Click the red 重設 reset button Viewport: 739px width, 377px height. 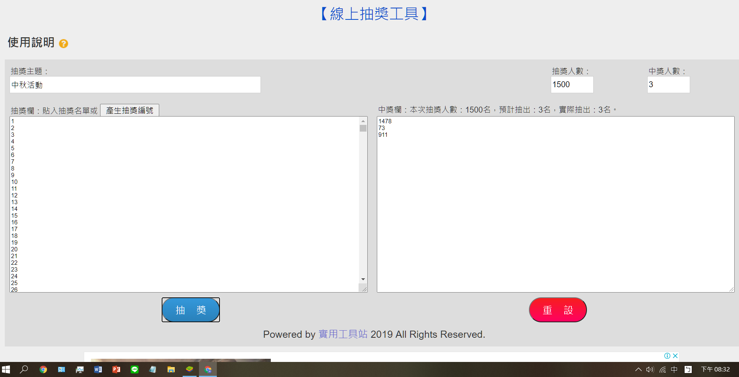click(558, 310)
